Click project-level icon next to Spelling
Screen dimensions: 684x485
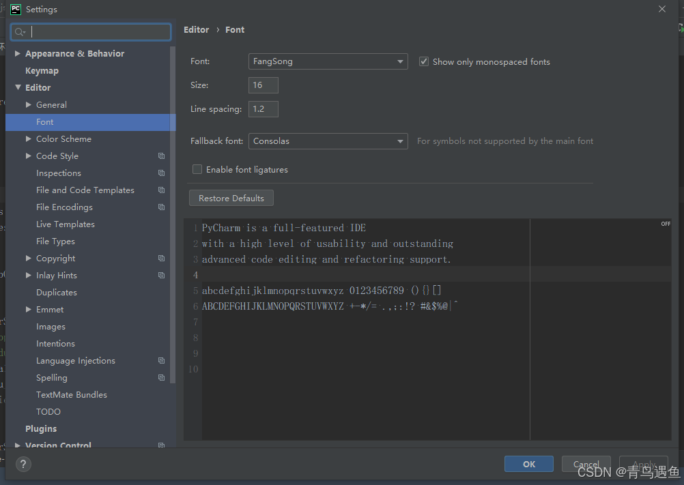tap(161, 378)
